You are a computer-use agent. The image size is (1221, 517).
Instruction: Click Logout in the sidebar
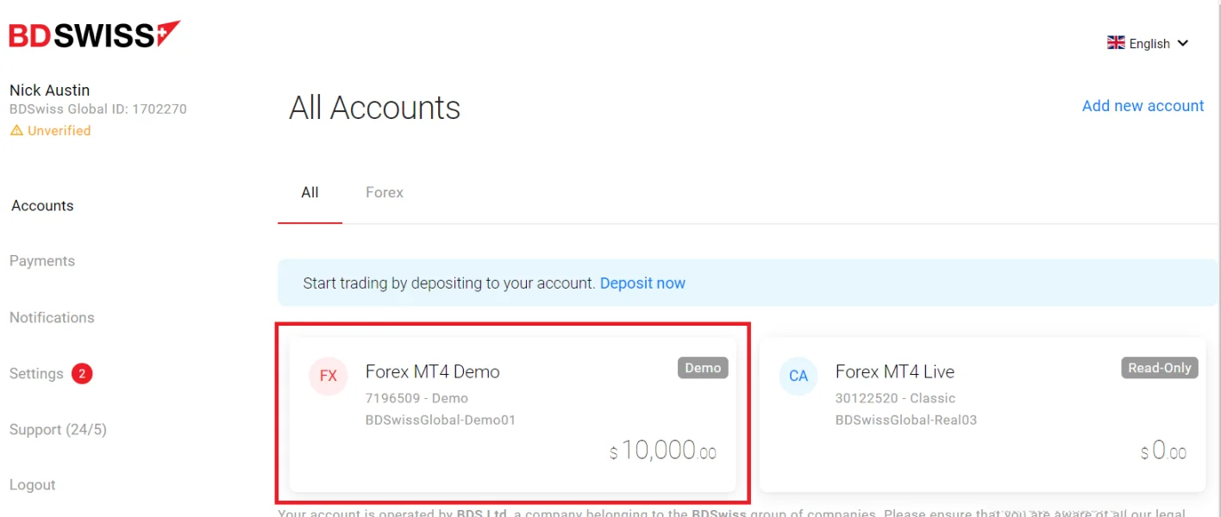click(33, 485)
